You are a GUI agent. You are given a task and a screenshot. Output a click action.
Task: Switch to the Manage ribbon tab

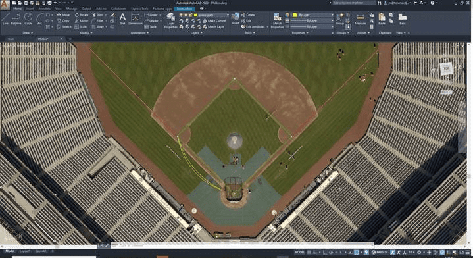point(72,9)
